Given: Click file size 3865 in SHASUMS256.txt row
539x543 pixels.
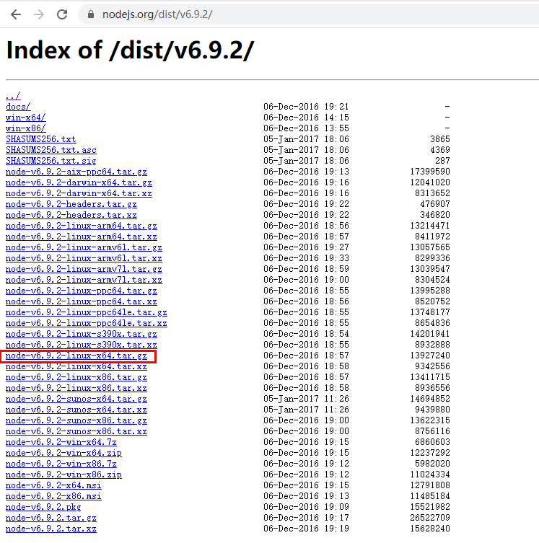Looking at the screenshot, I should pyautogui.click(x=440, y=139).
